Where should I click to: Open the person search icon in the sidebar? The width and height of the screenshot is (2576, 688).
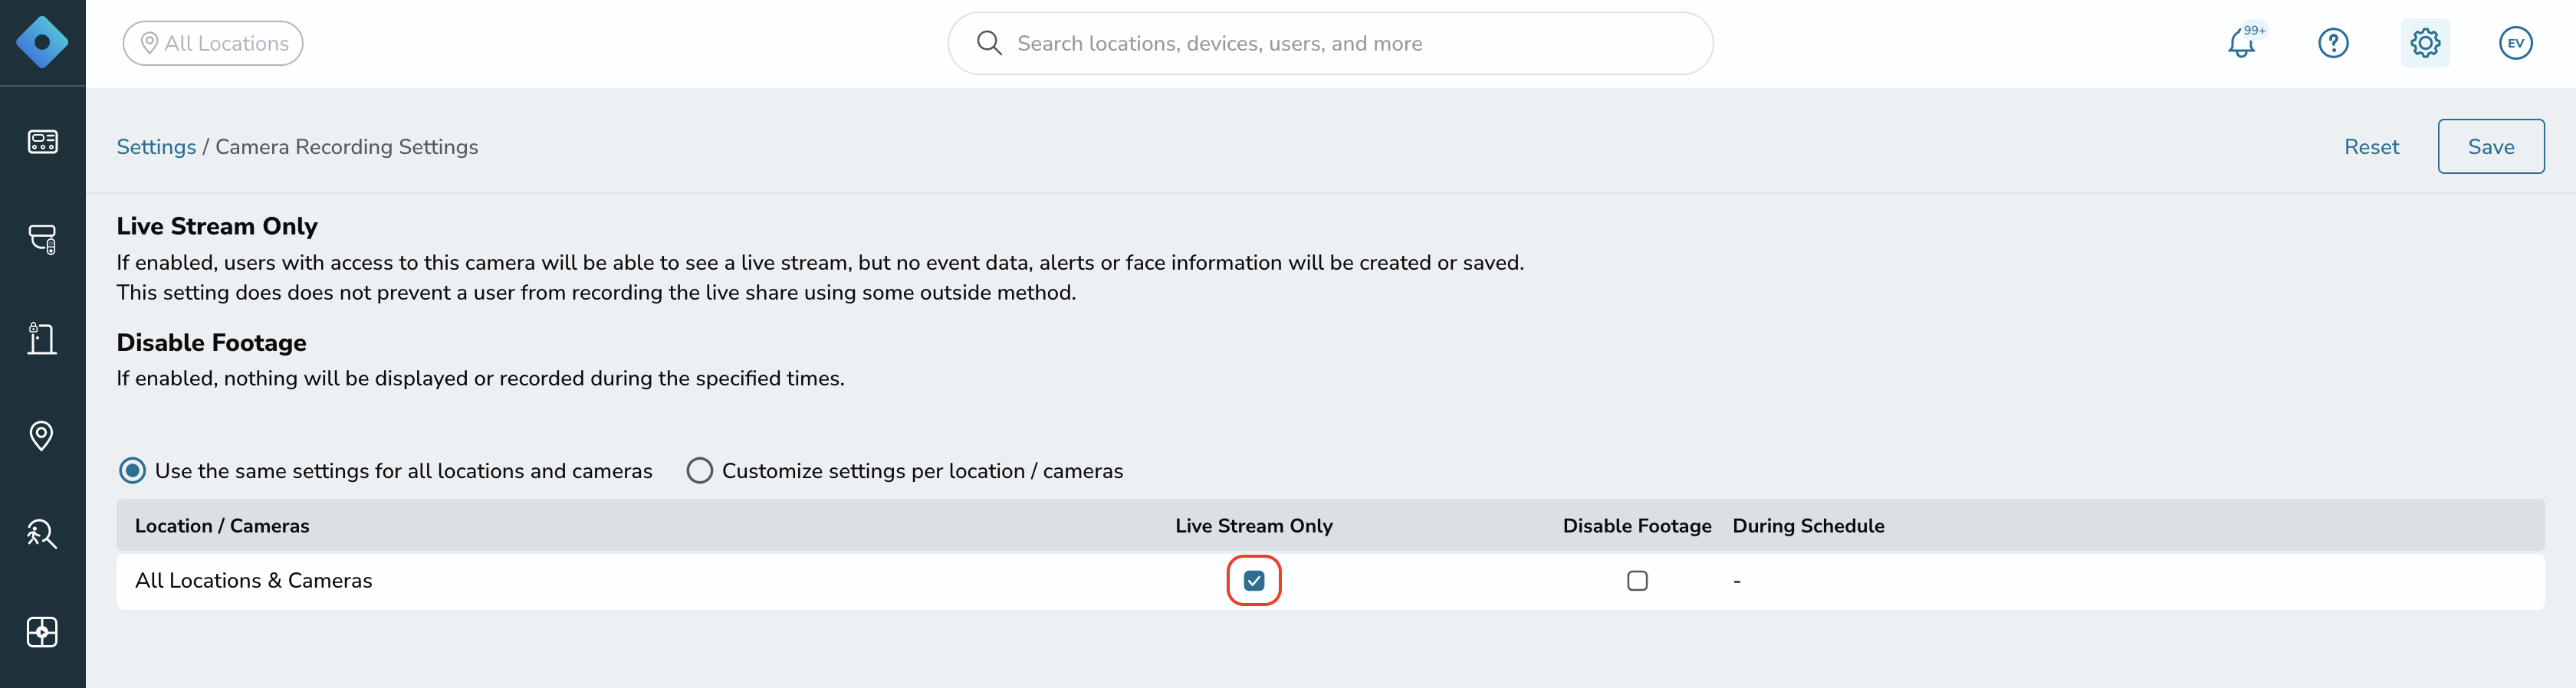click(x=42, y=534)
